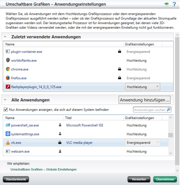This screenshot has width=182, height=185.
Task: Click the search magnifier icon
Action: [x=169, y=109]
